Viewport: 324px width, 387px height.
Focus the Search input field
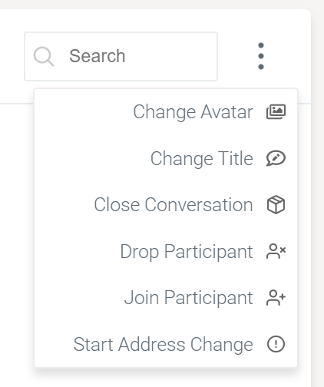coord(121,56)
